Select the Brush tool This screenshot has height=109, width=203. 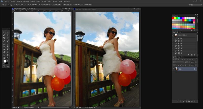[8, 41]
